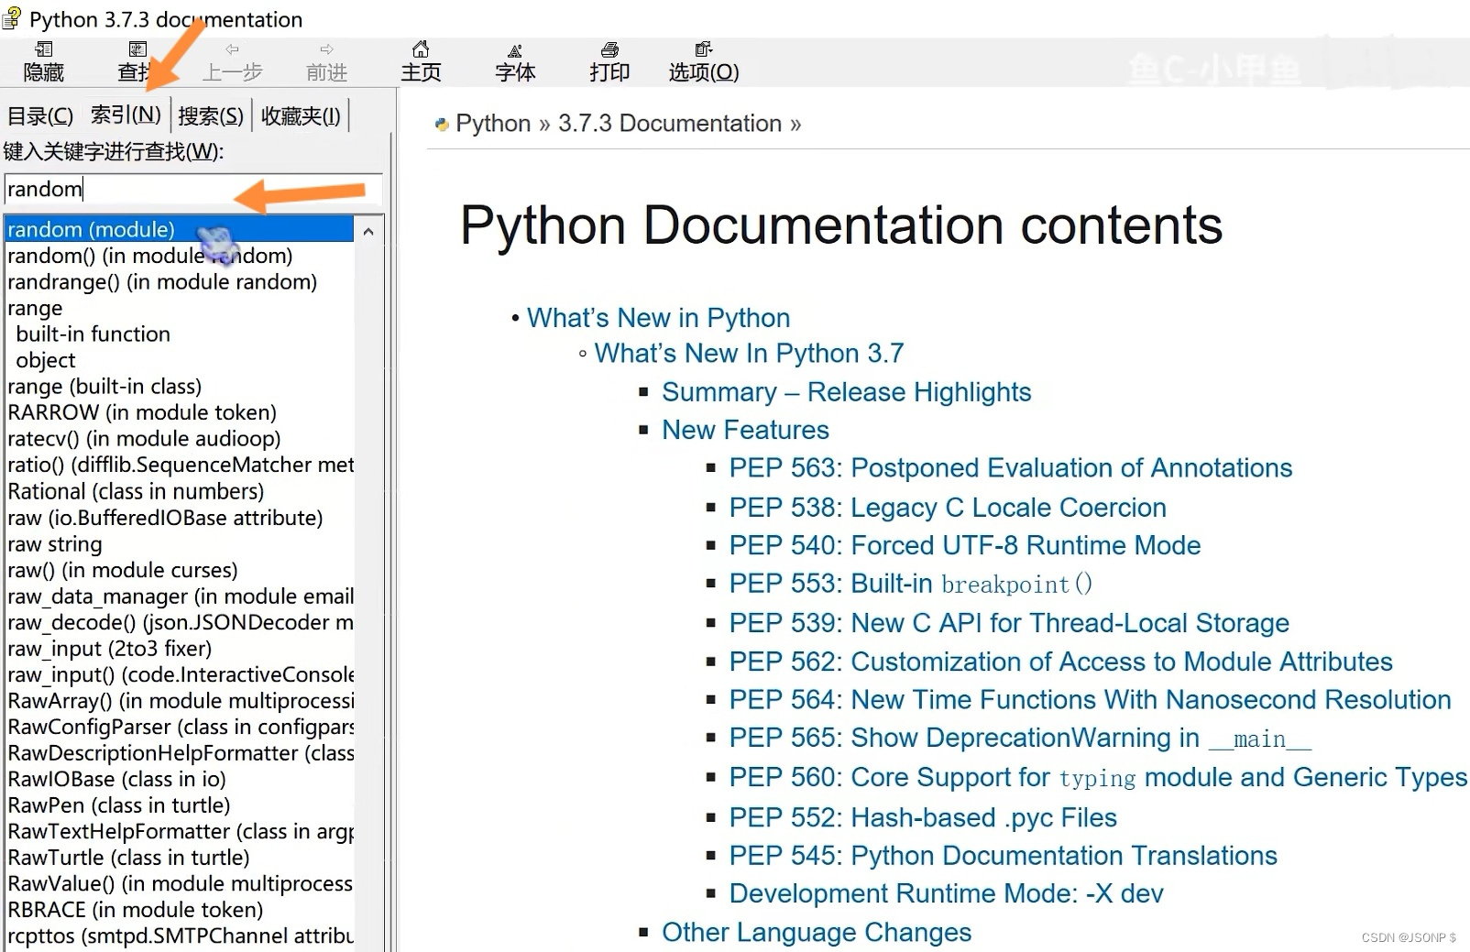Click the keyword input field containing random
1470x952 pixels.
(x=193, y=189)
